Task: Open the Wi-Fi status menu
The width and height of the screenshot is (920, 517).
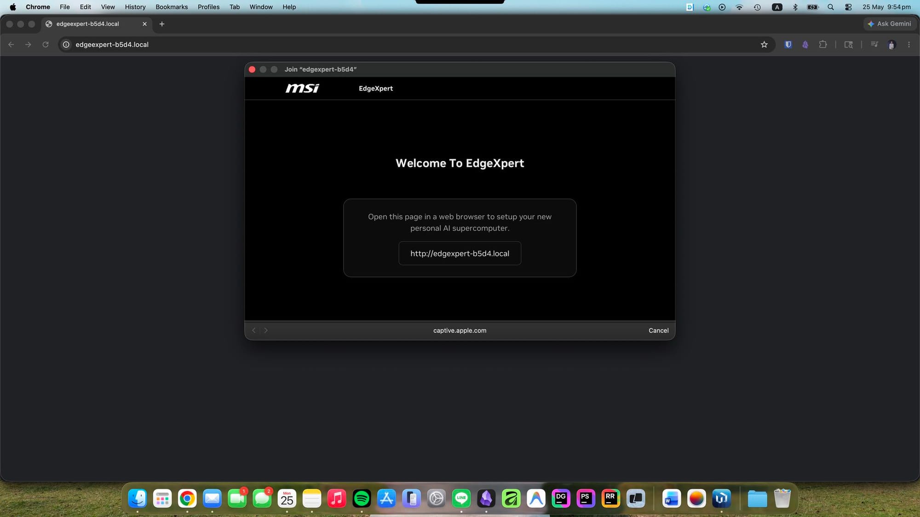Action: (x=739, y=7)
